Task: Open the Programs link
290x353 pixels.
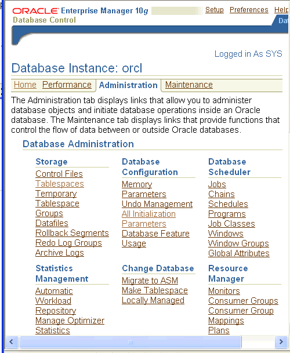Action: [227, 214]
